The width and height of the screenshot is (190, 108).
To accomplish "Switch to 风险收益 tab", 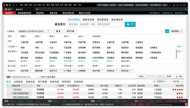I will (30, 82).
